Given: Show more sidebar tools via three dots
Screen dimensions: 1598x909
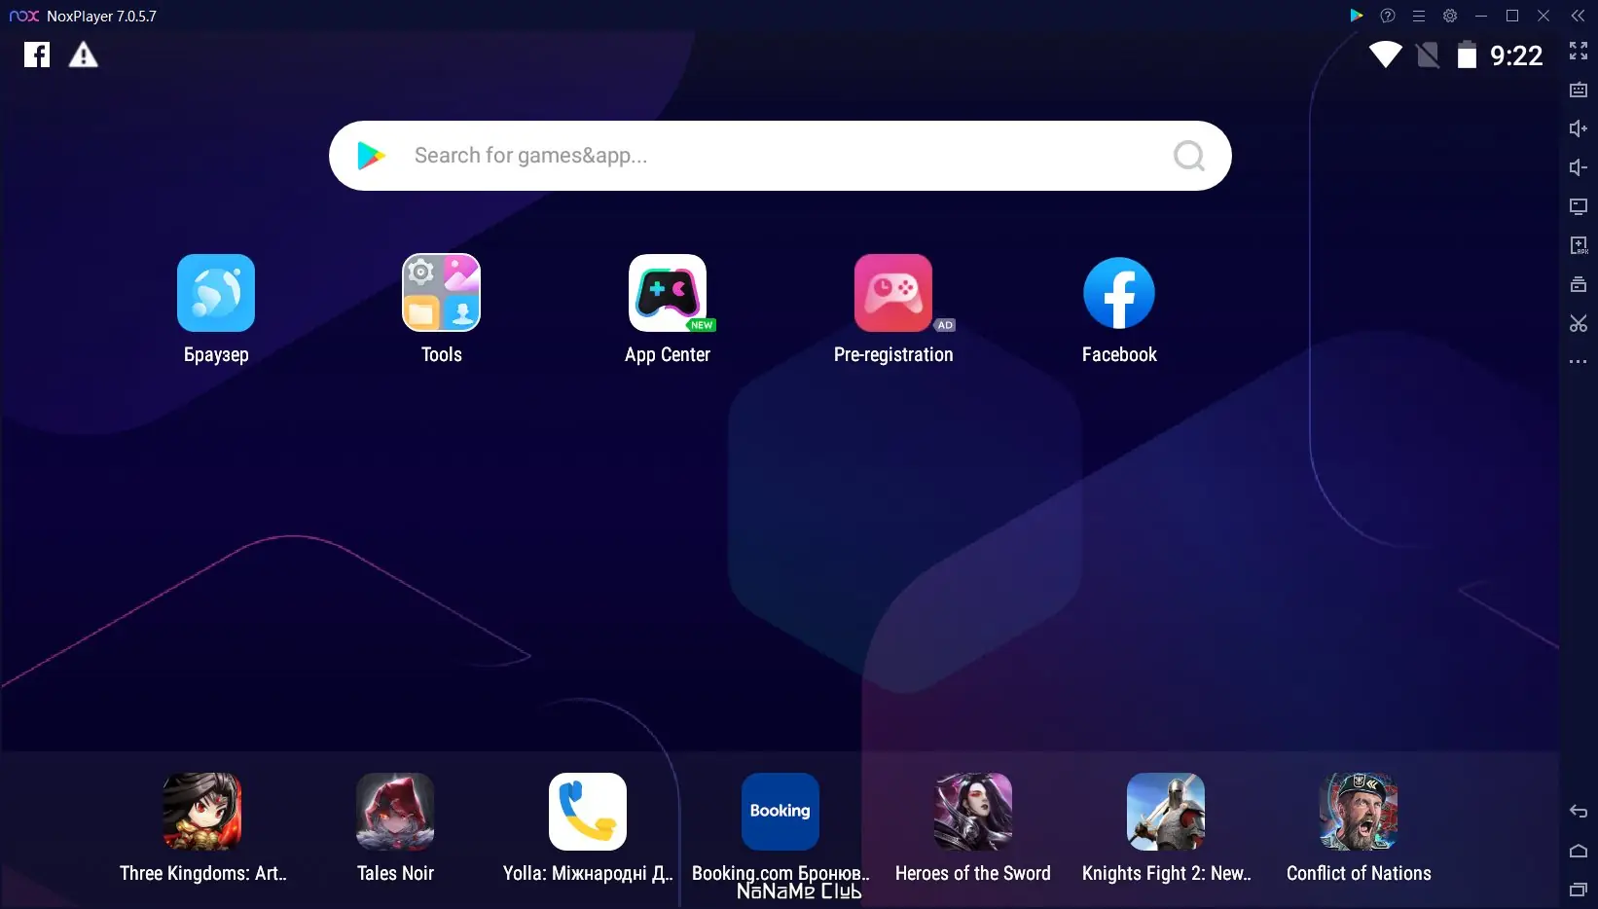Looking at the screenshot, I should pos(1579,362).
